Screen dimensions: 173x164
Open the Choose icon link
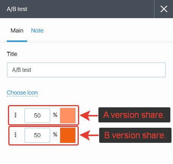(22, 93)
